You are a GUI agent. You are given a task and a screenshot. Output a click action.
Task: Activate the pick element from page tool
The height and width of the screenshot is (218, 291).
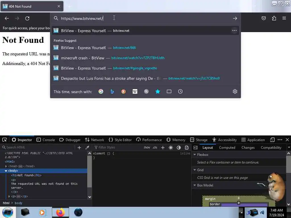tap(5, 140)
